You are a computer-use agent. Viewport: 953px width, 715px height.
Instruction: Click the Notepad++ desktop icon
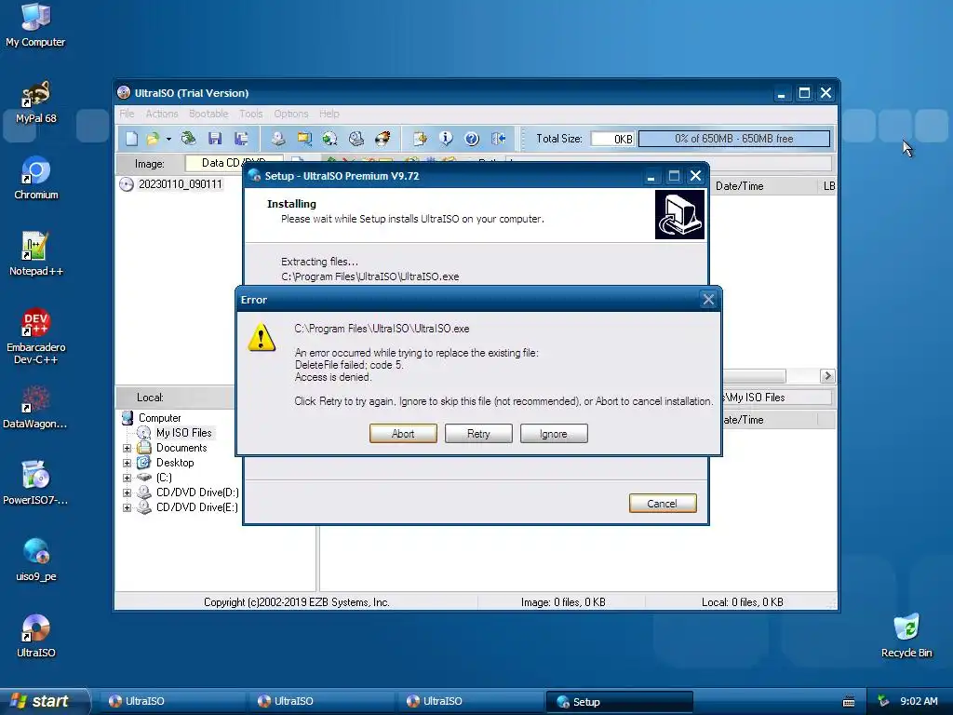pos(36,254)
